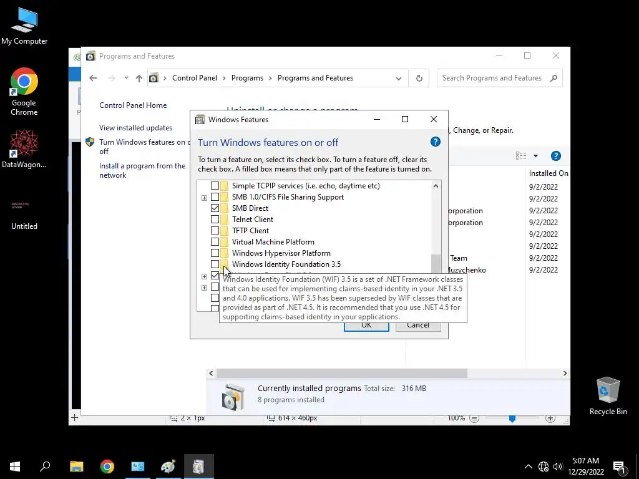Expand address bar history dropdown
The image size is (639, 479).
398,78
